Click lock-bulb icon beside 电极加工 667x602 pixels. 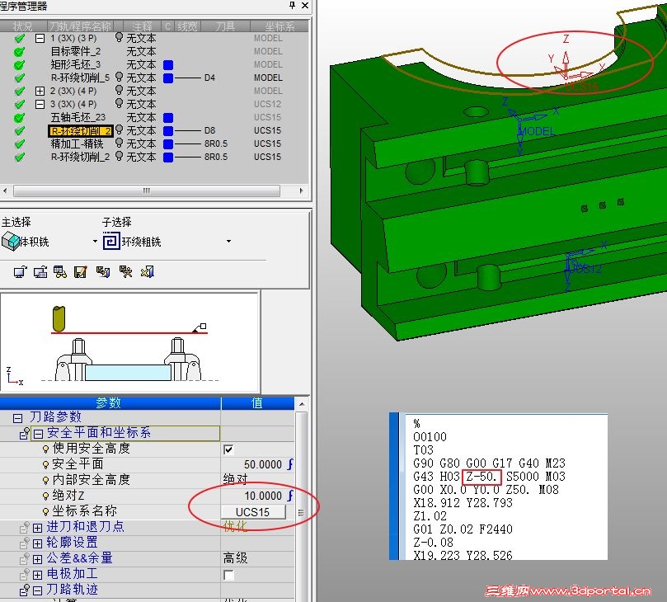pyautogui.click(x=25, y=574)
